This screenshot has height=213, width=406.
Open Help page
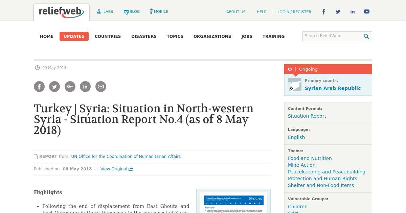(x=262, y=12)
